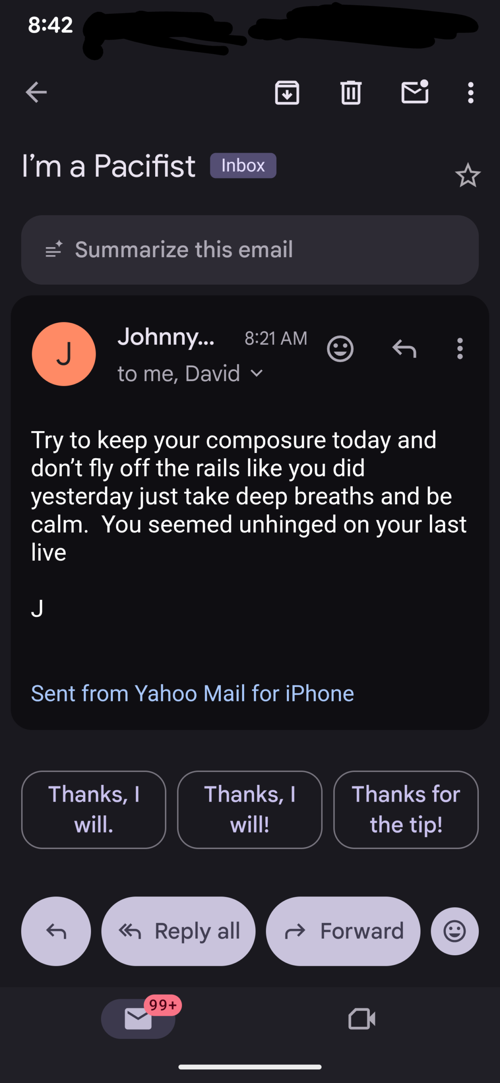Mark email as unread
This screenshot has height=1083, width=500.
[x=415, y=92]
